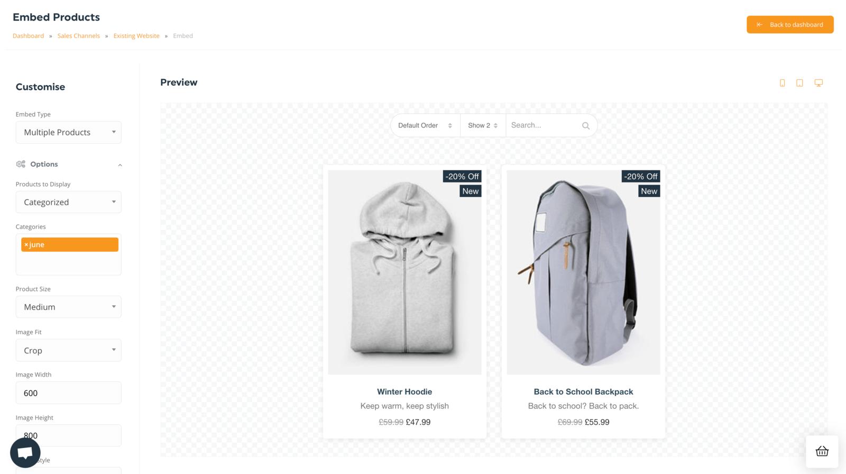Open the Embed Type dropdown
This screenshot has height=474, width=846.
(x=69, y=132)
